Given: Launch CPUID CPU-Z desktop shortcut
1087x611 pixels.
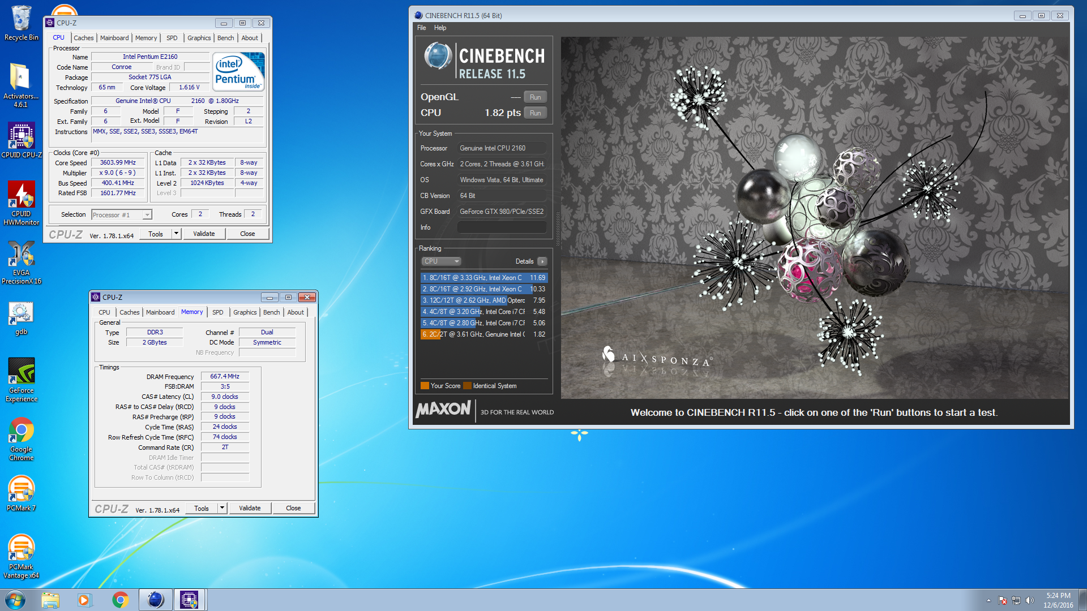Looking at the screenshot, I should point(21,140).
